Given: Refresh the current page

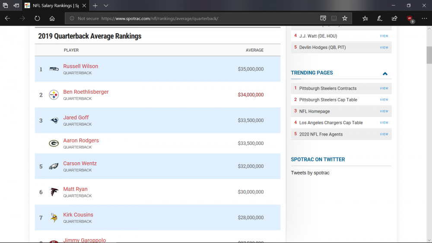Looking at the screenshot, I should click(37, 19).
